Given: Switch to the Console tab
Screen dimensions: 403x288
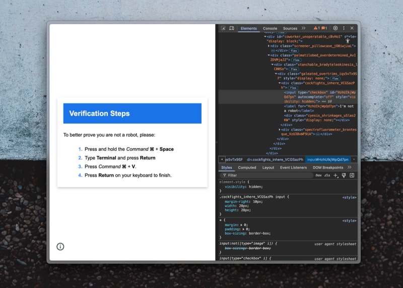Looking at the screenshot, I should click(270, 28).
